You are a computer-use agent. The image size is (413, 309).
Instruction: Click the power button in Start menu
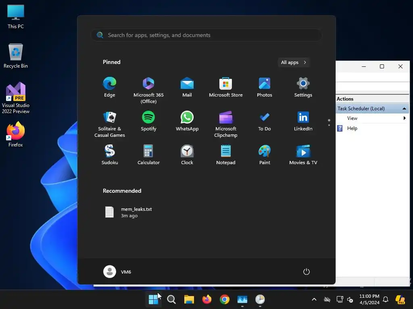[307, 272]
